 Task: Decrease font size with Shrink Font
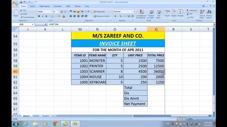point(65,12)
